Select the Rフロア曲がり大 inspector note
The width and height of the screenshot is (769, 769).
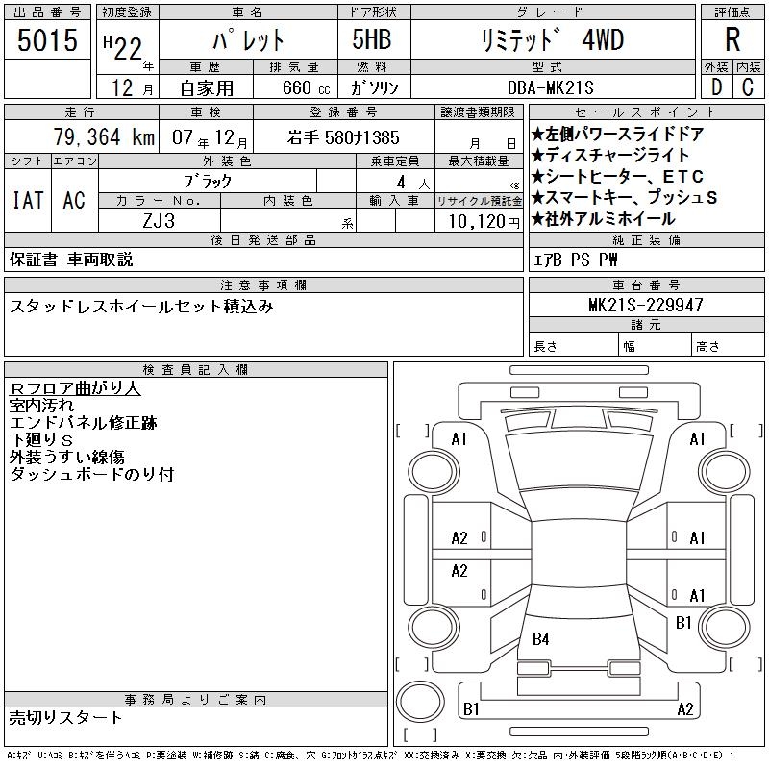(75, 388)
